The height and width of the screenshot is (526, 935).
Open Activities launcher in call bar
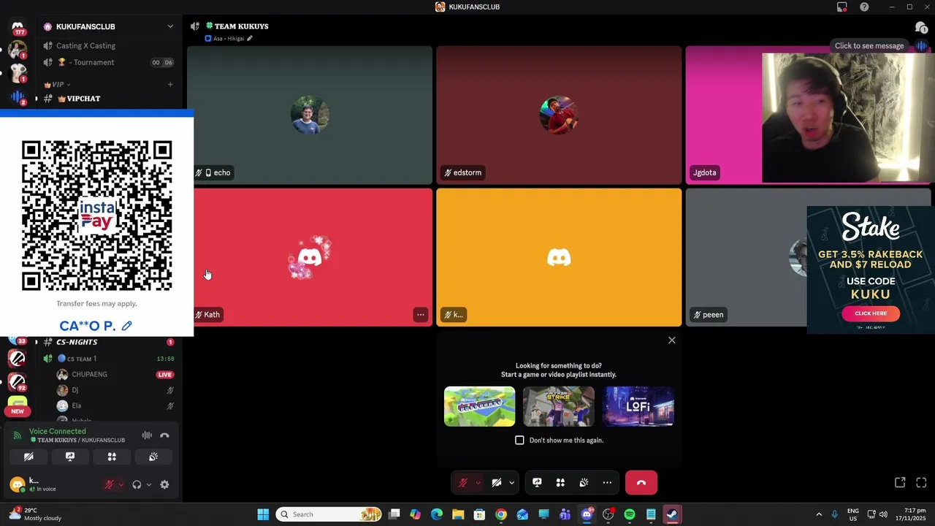pos(560,483)
